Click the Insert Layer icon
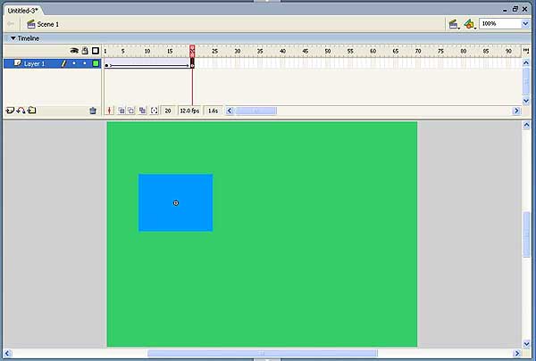The image size is (536, 361). (x=10, y=111)
